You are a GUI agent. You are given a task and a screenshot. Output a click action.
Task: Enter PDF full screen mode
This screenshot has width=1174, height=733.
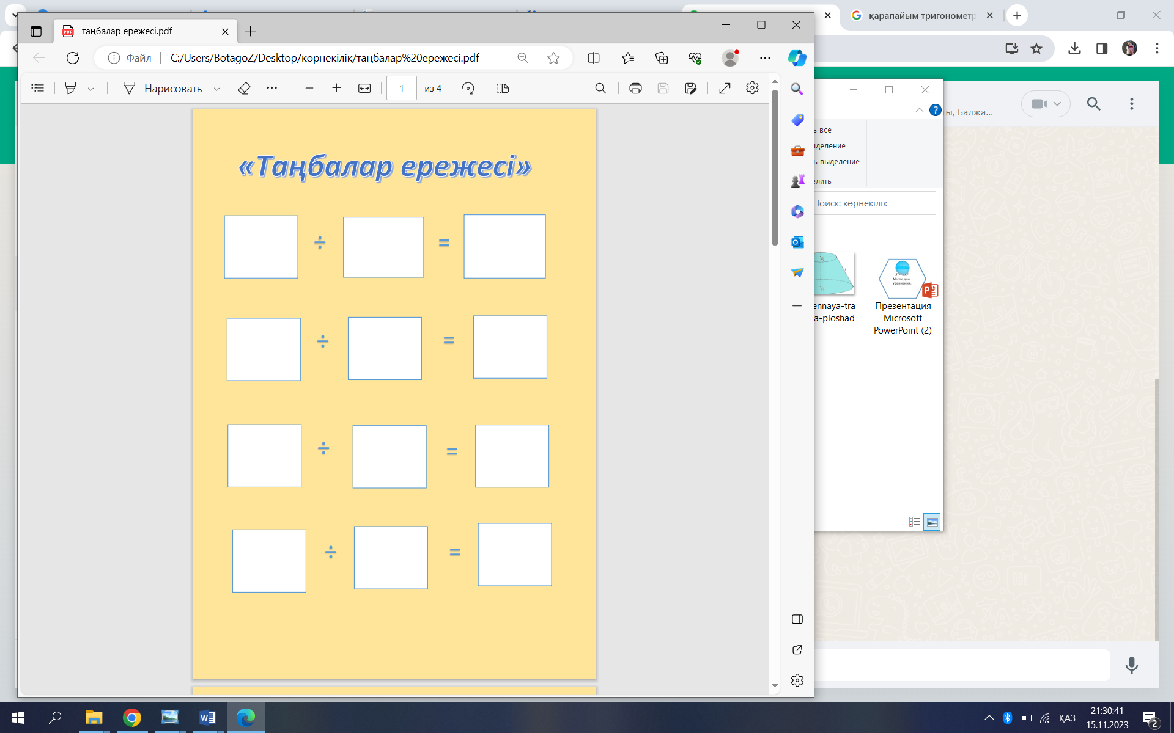coord(725,89)
